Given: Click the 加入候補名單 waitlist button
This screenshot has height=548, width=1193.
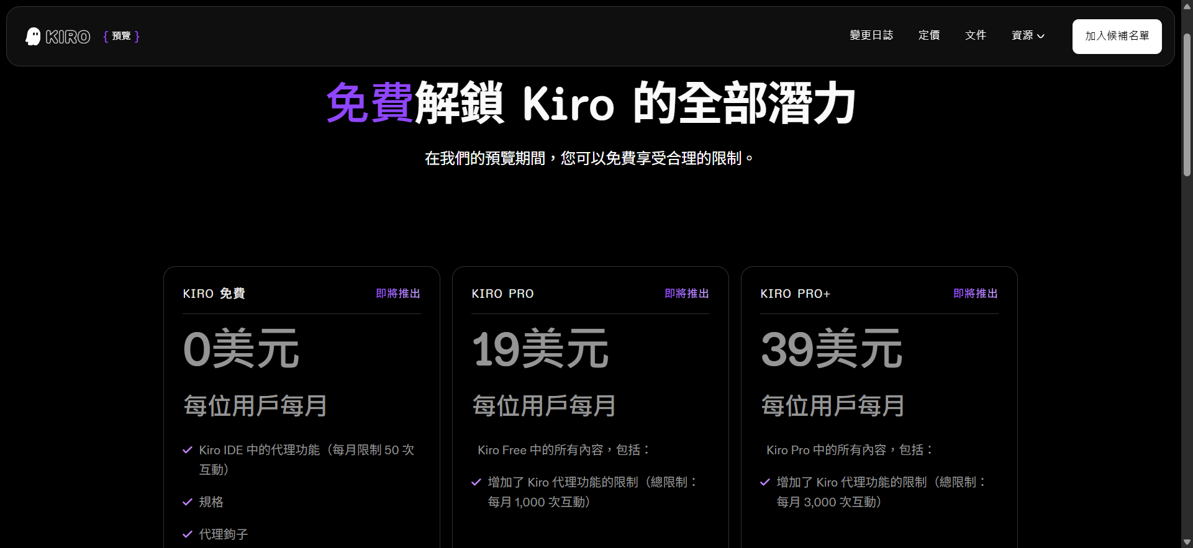Looking at the screenshot, I should coord(1117,36).
